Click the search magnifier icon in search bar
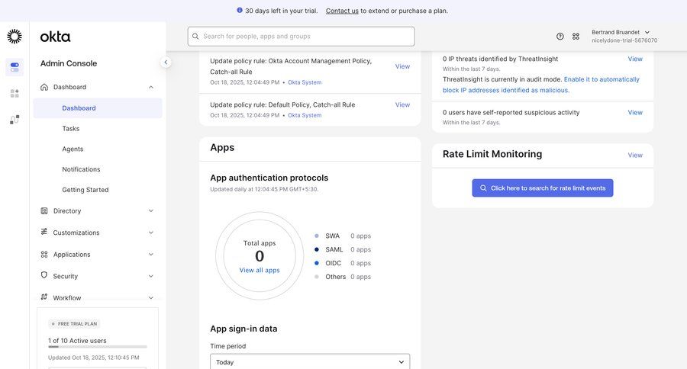This screenshot has width=687, height=369. [195, 37]
